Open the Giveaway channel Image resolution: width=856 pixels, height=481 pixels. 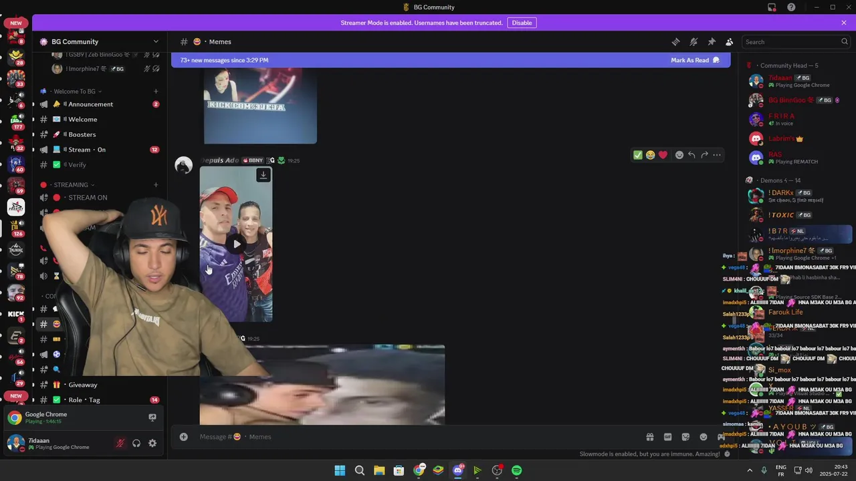click(100, 385)
